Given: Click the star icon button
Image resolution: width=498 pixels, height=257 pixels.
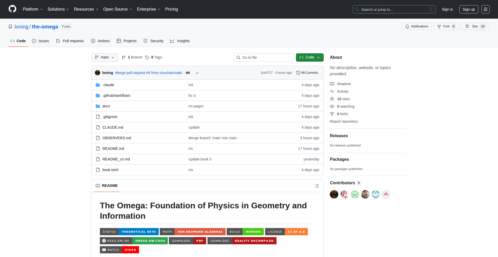Looking at the screenshot, I should coord(475,26).
